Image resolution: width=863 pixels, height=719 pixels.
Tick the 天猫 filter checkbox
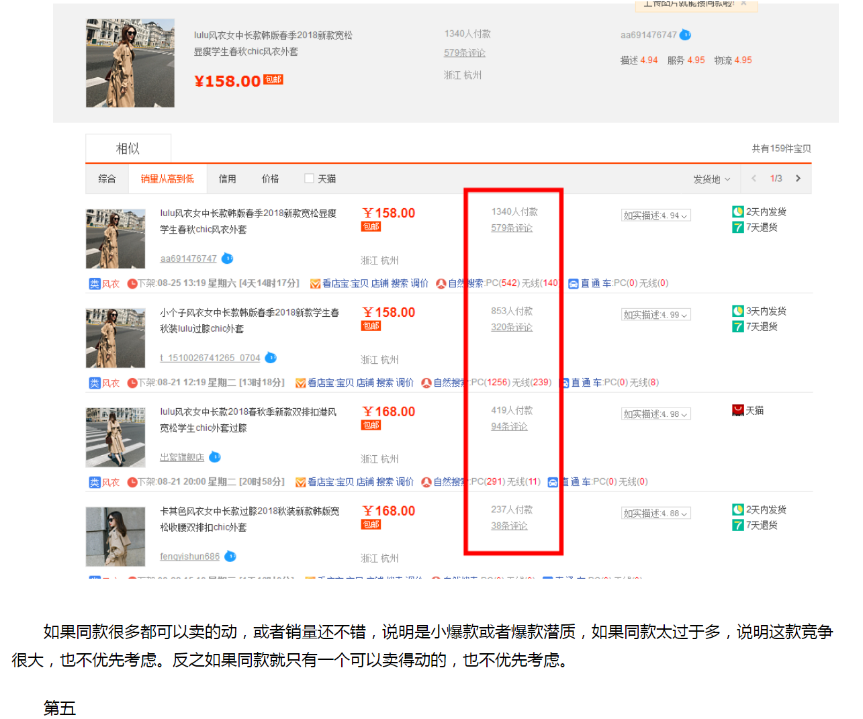coord(309,179)
